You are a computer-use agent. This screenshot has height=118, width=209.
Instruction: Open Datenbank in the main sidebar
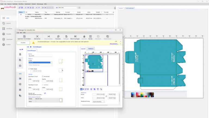(7, 39)
